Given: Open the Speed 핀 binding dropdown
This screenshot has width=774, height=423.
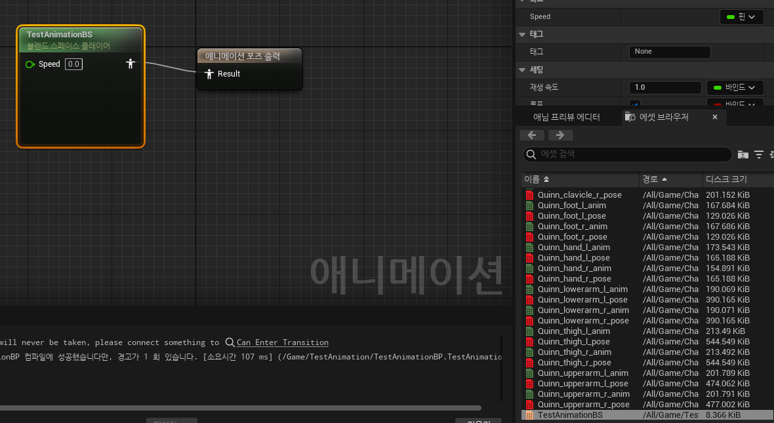Looking at the screenshot, I should click(x=741, y=17).
